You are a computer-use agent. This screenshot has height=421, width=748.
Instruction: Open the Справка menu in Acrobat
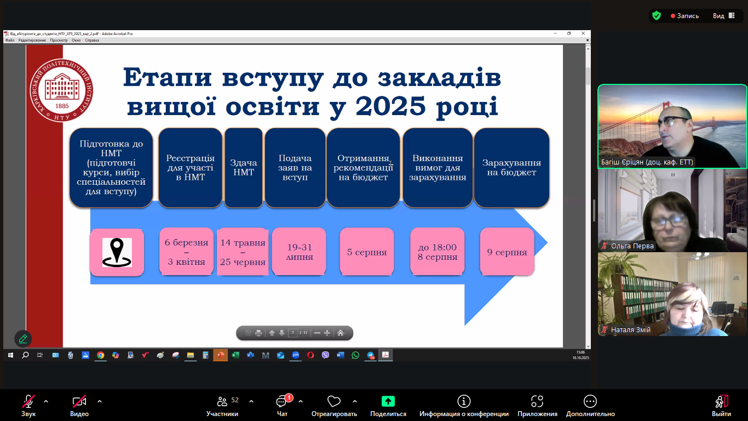[x=92, y=41]
